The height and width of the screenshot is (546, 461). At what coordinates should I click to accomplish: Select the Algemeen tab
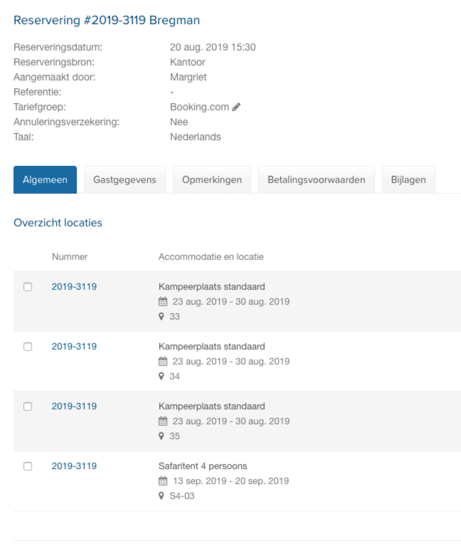coord(45,180)
